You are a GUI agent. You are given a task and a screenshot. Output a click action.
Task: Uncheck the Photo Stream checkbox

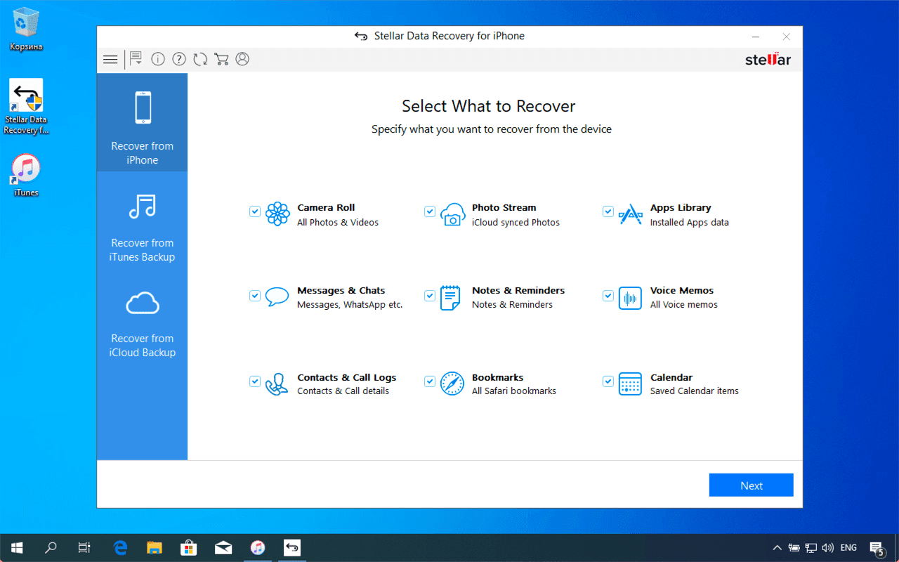430,211
